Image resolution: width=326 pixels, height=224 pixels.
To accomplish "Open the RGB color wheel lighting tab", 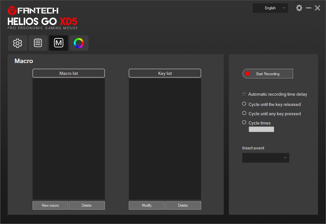I will tap(79, 43).
